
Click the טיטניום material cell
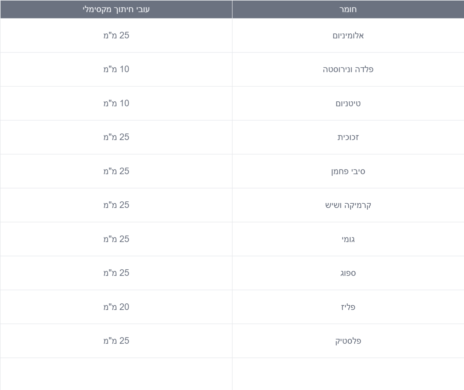click(x=348, y=103)
